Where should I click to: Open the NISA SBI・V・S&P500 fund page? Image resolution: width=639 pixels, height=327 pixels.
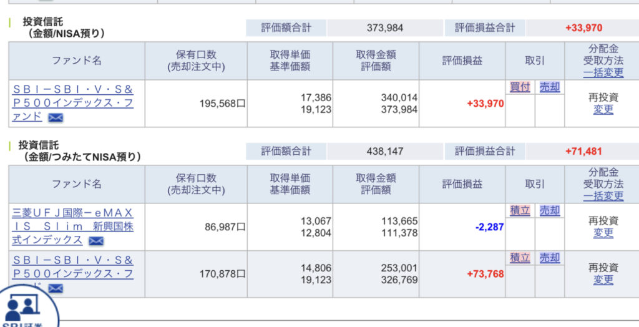click(73, 103)
